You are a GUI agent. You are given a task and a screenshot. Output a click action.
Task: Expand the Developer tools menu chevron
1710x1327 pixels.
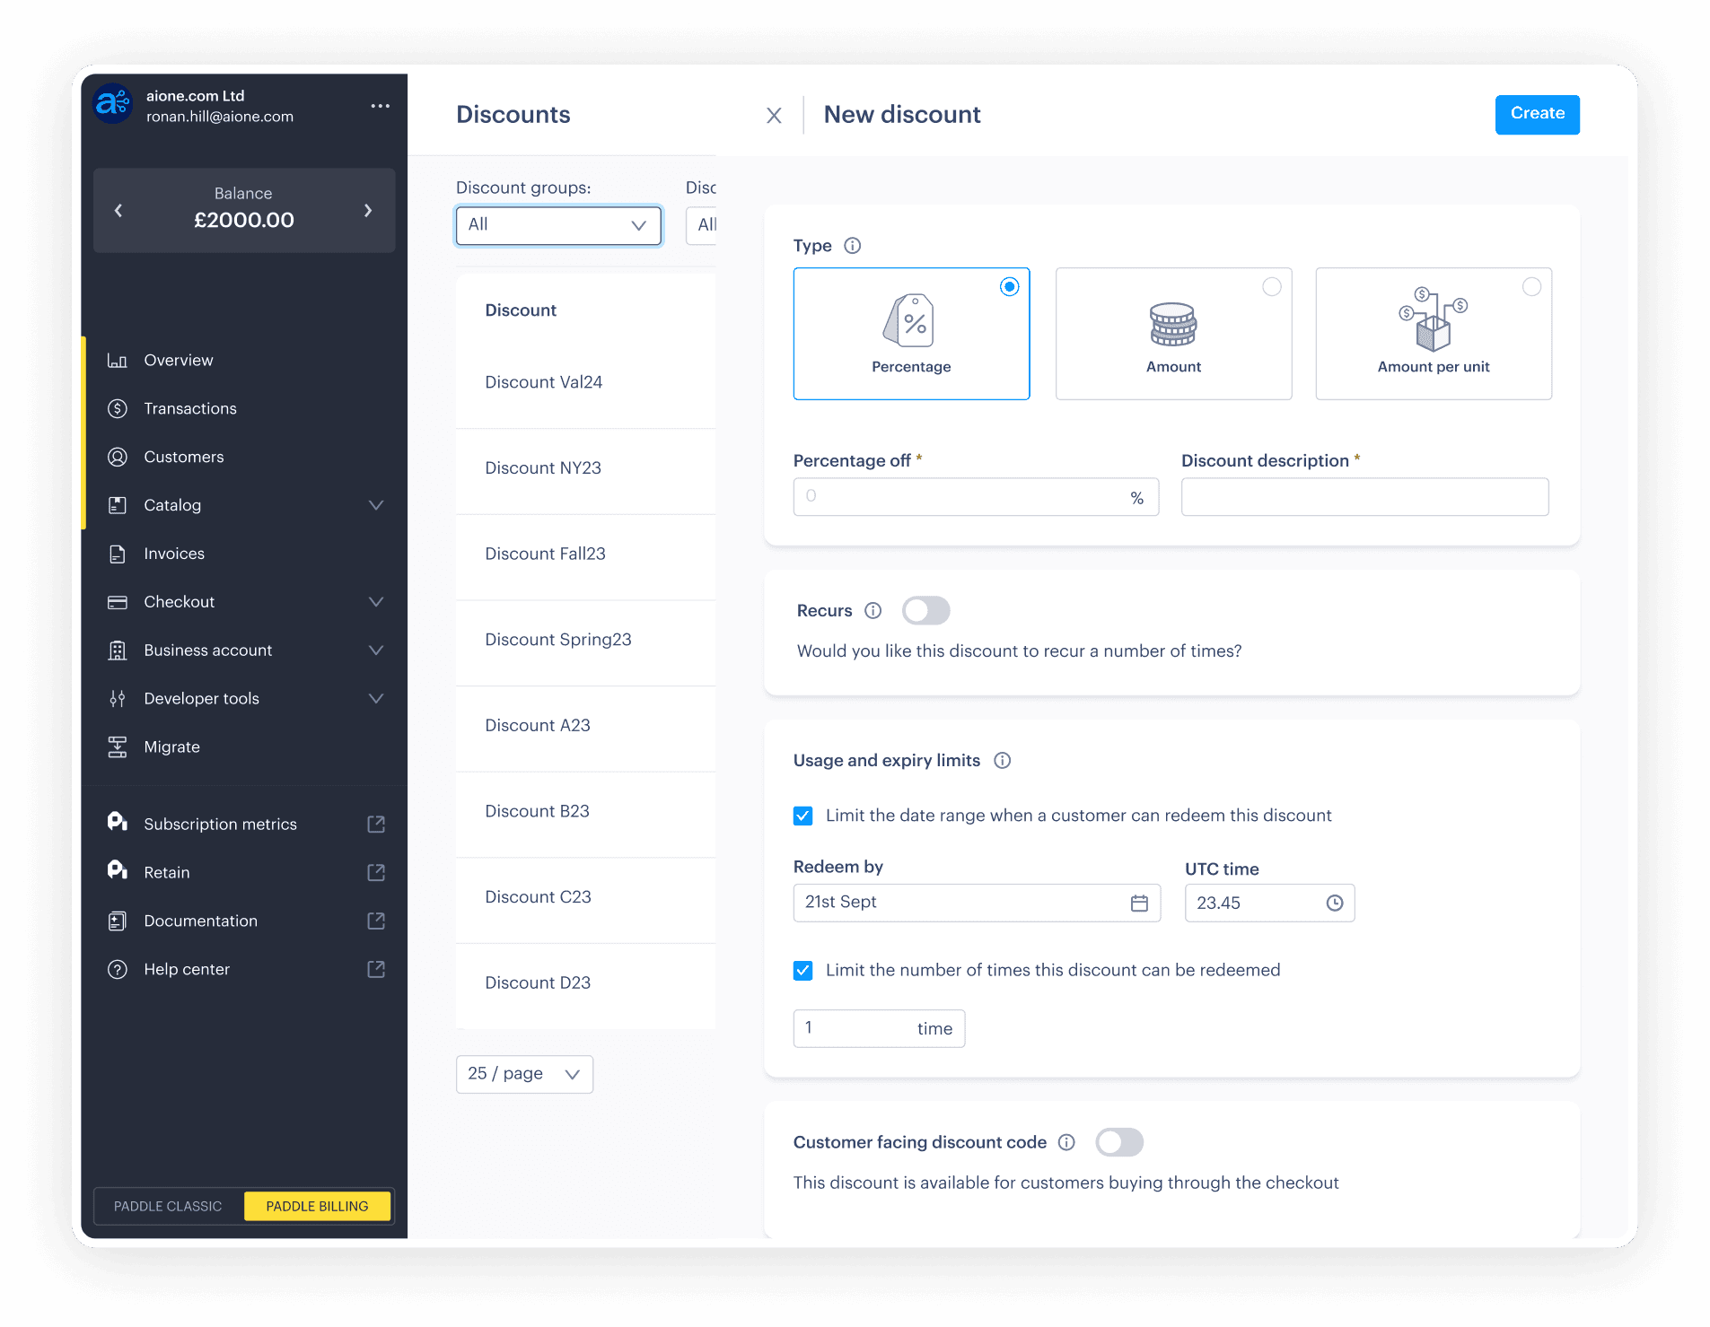[376, 699]
